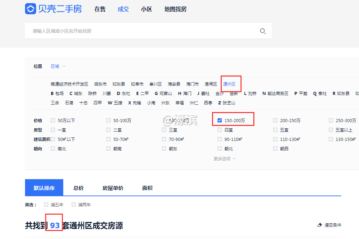Switch sorting to 总价
The width and height of the screenshot is (359, 239).
tap(79, 188)
